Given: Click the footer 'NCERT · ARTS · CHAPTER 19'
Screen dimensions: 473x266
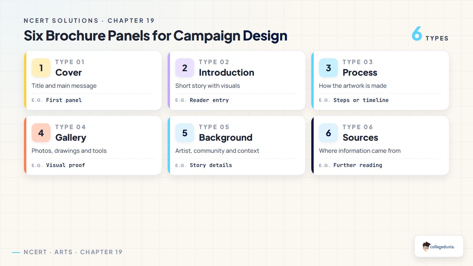Looking at the screenshot, I should [73, 252].
